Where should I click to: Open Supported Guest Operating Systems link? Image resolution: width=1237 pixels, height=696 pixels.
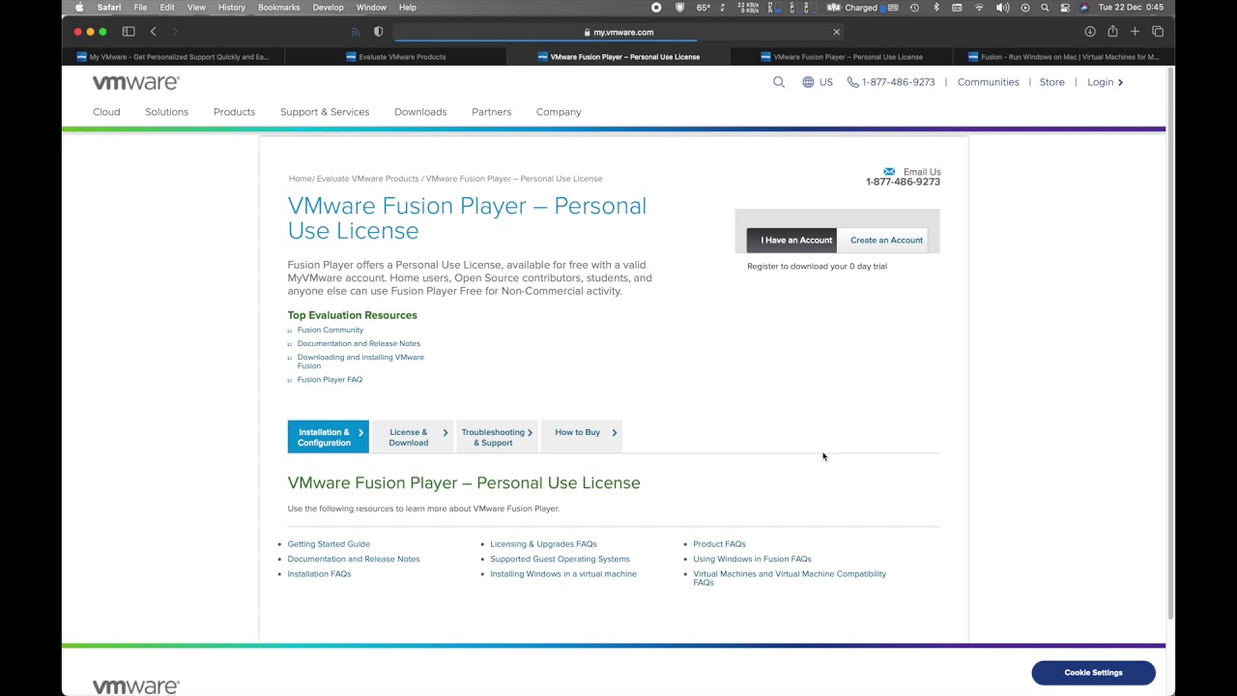(x=560, y=559)
